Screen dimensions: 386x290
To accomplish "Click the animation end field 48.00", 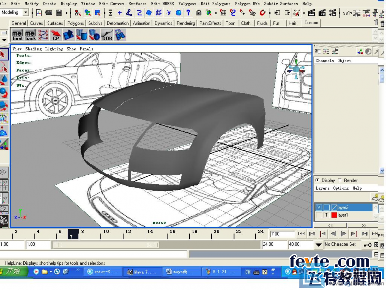I will pos(300,244).
